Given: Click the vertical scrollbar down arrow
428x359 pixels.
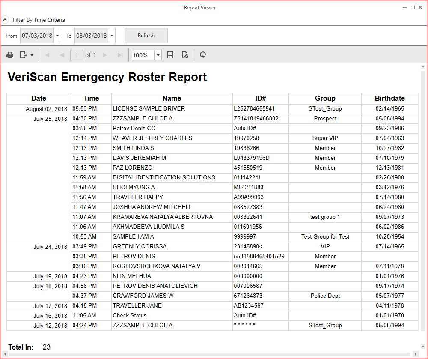Looking at the screenshot, I should (x=423, y=347).
